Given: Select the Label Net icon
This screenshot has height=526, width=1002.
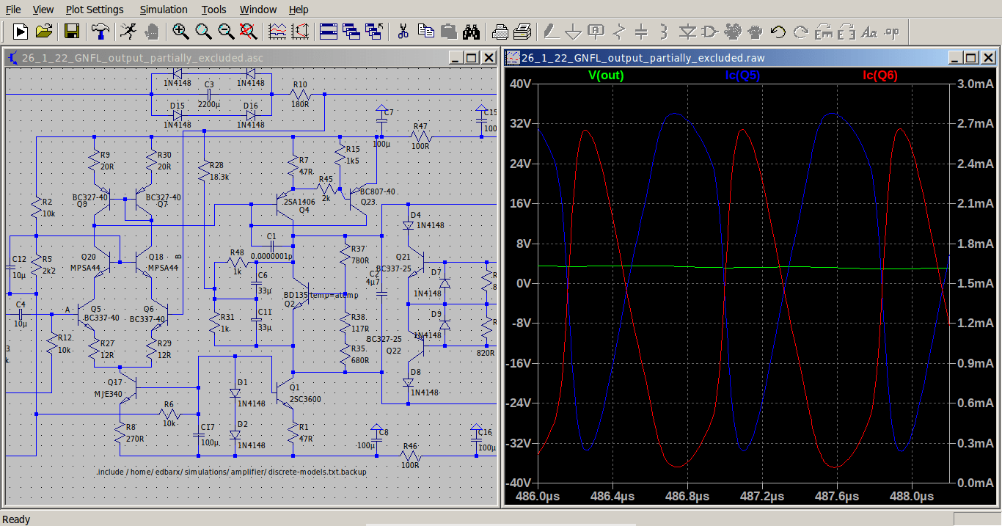Looking at the screenshot, I should (596, 31).
